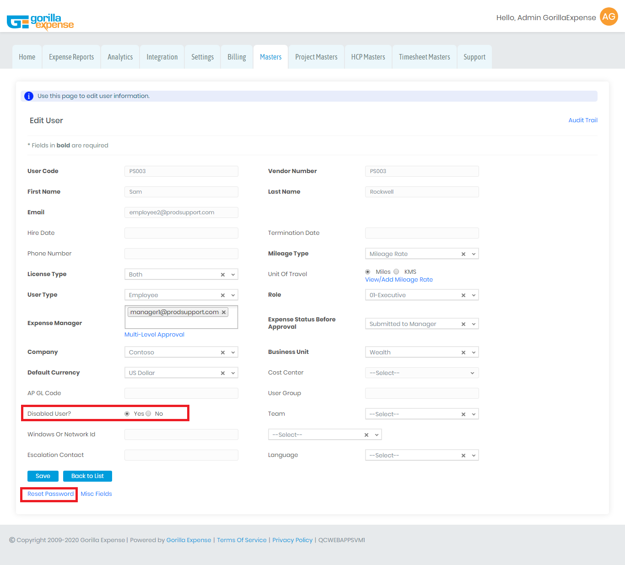Click the blue info icon

point(28,96)
